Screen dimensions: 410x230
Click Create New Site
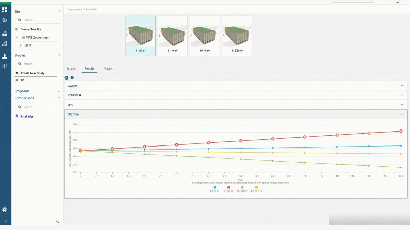pos(31,29)
